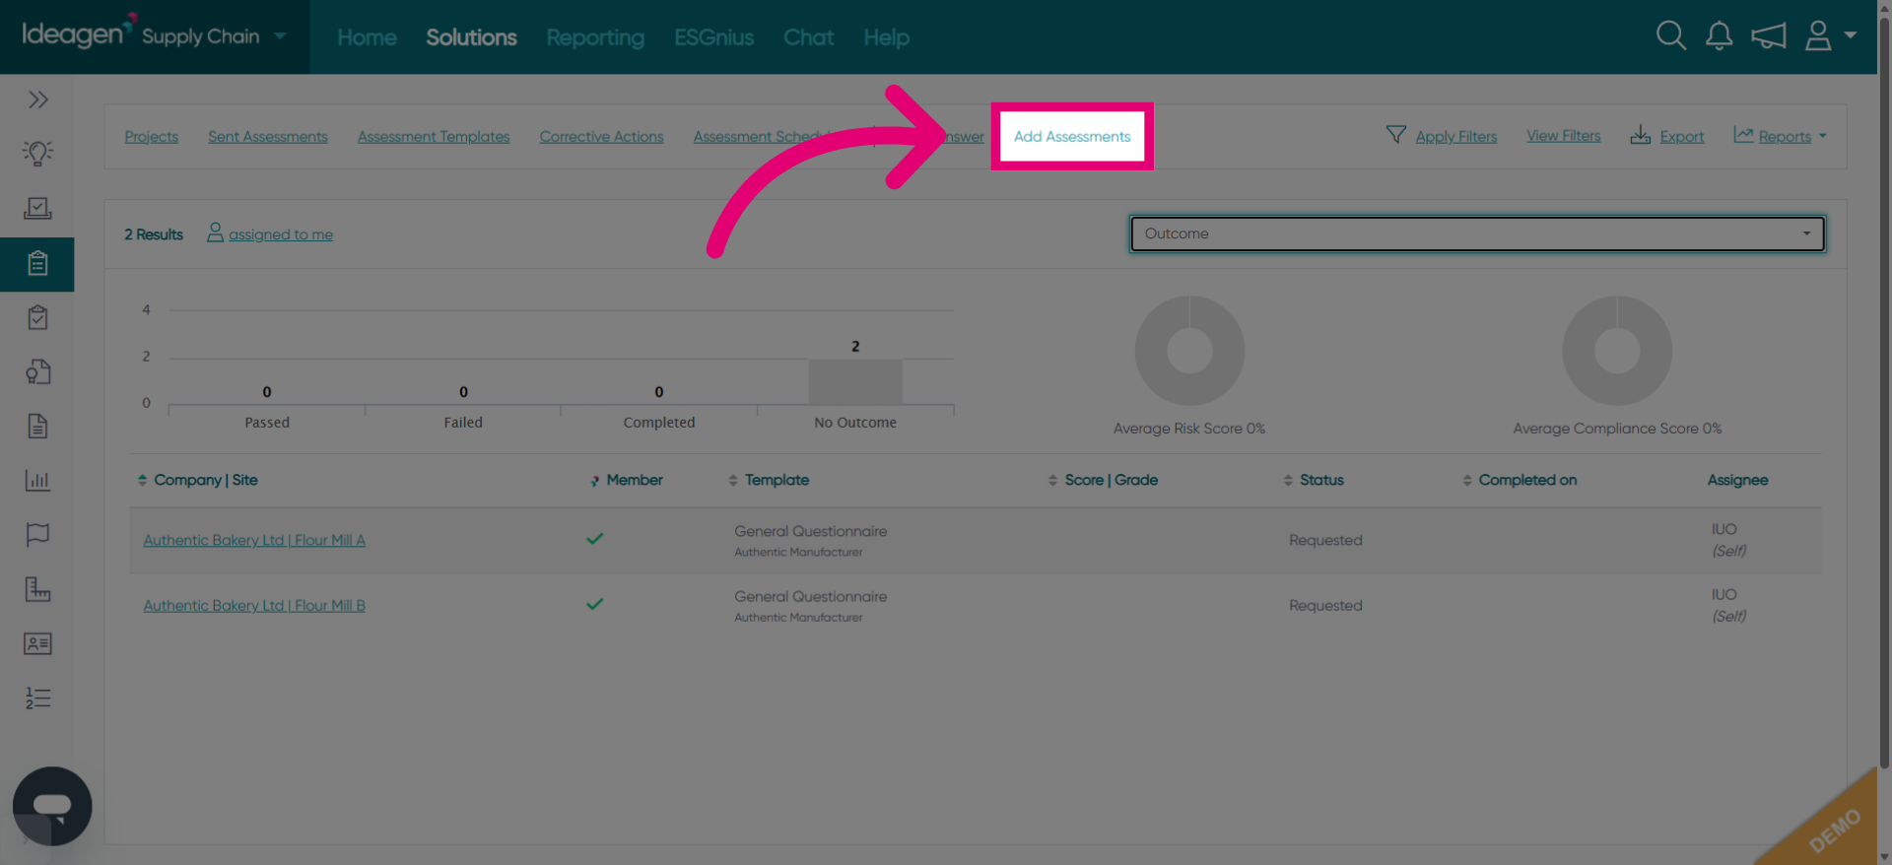This screenshot has height=865, width=1892.
Task: Click the No Outcome bar in chart
Action: (x=855, y=381)
